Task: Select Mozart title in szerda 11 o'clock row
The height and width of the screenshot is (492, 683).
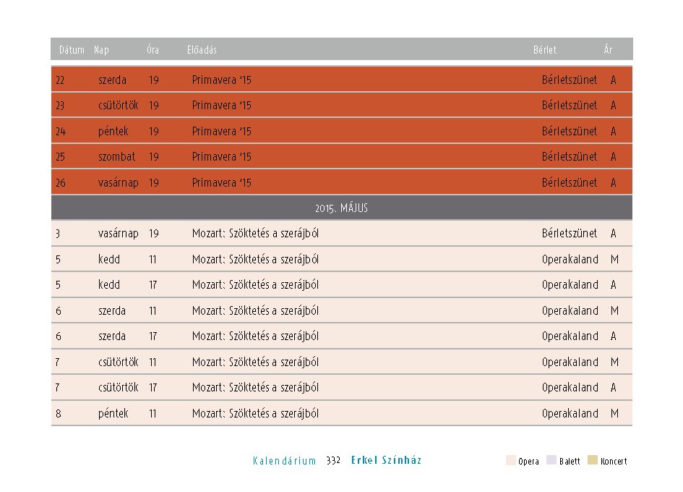Action: click(255, 310)
